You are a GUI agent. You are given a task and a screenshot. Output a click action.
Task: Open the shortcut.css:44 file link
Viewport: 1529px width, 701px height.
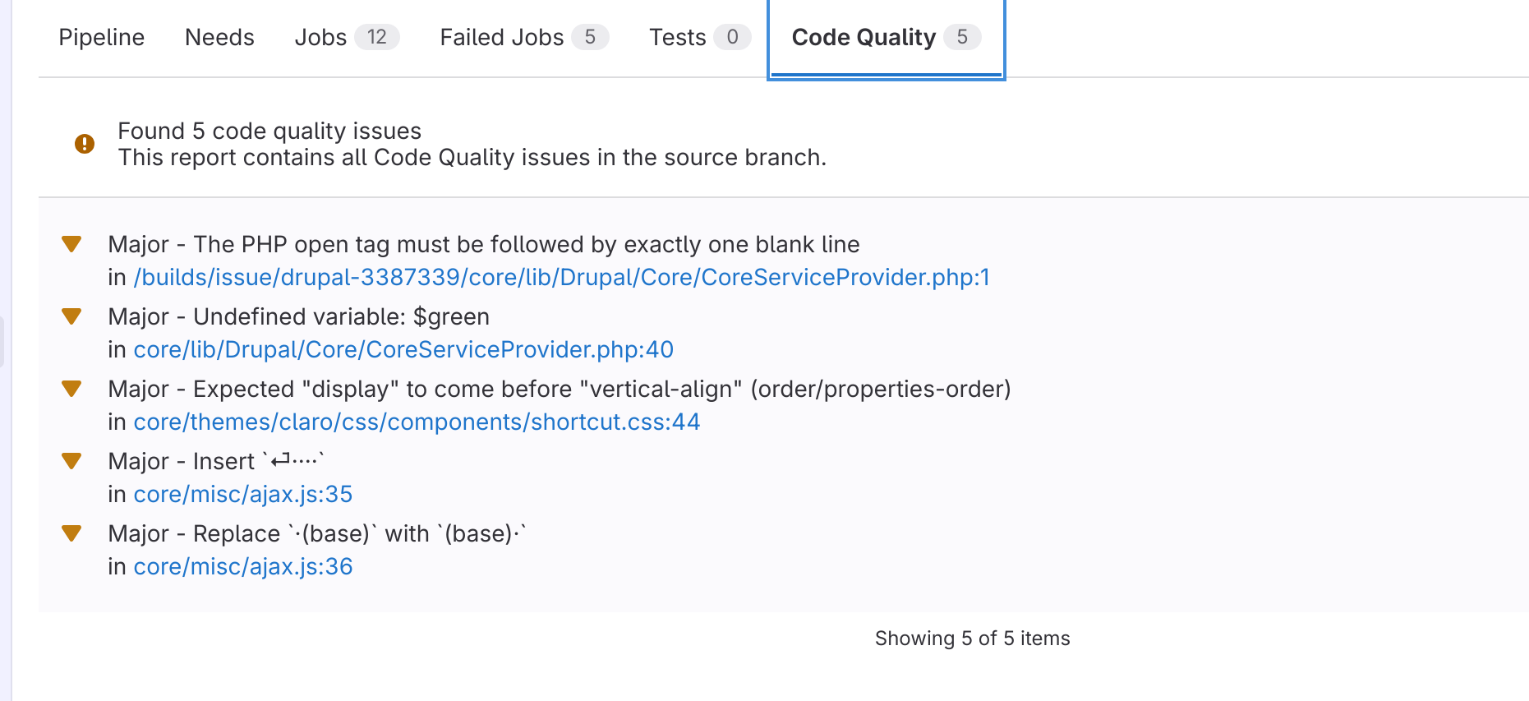point(417,422)
